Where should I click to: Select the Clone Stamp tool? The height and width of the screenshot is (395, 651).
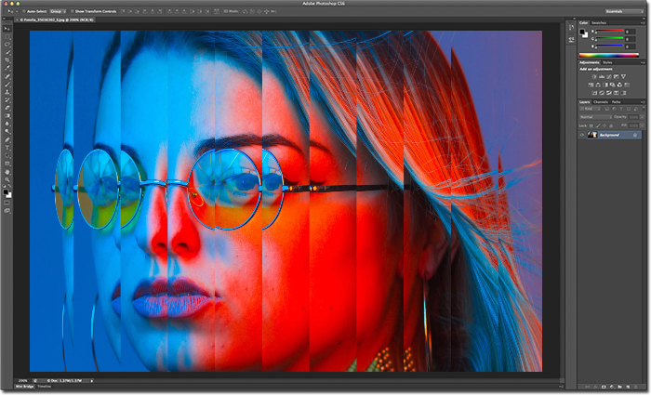coord(7,92)
